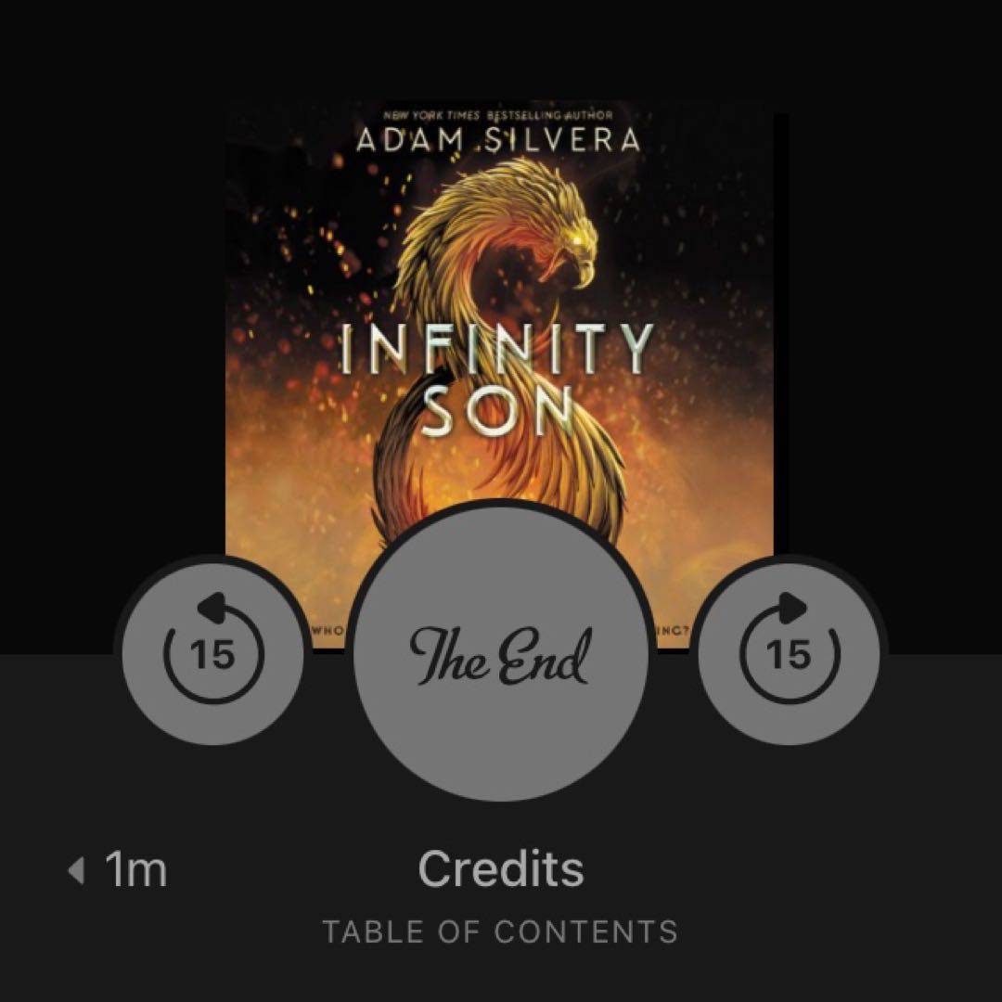Click the left triangle beside 1m
Viewport: 1002px width, 1002px height.
77,870
